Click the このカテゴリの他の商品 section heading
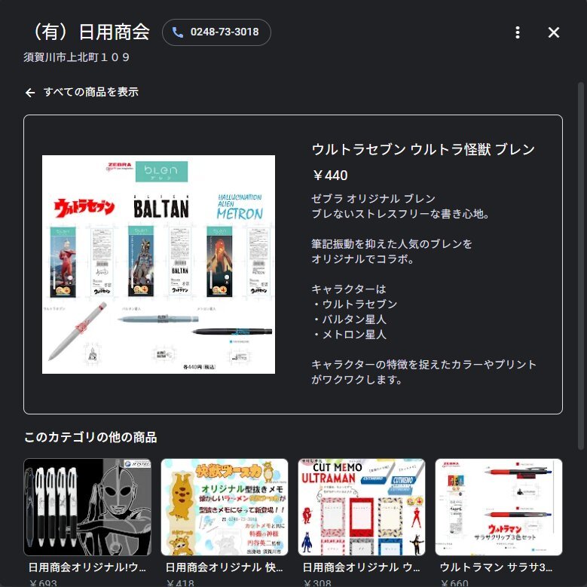The width and height of the screenshot is (587, 587). tap(90, 437)
